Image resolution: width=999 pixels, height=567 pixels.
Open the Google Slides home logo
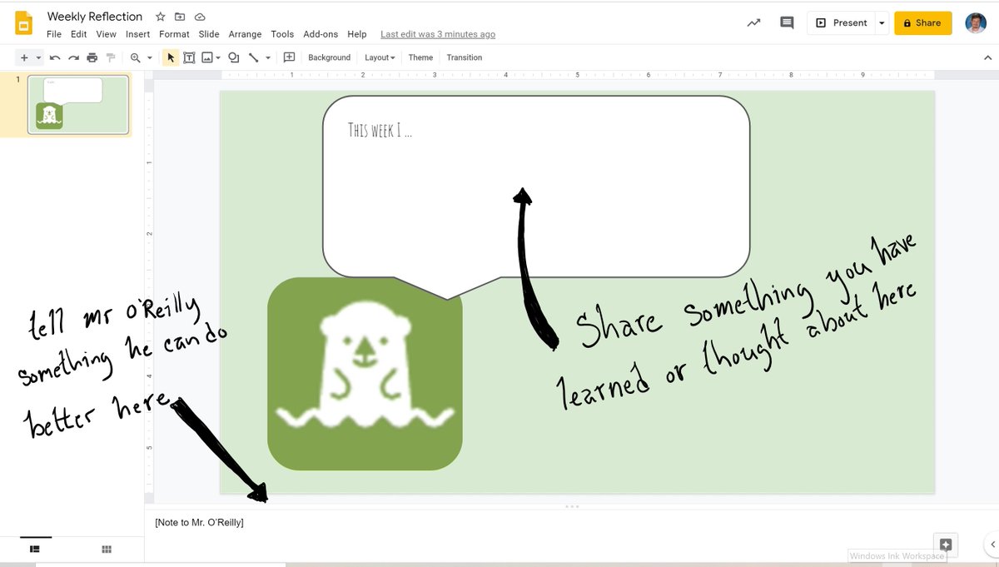coord(24,23)
